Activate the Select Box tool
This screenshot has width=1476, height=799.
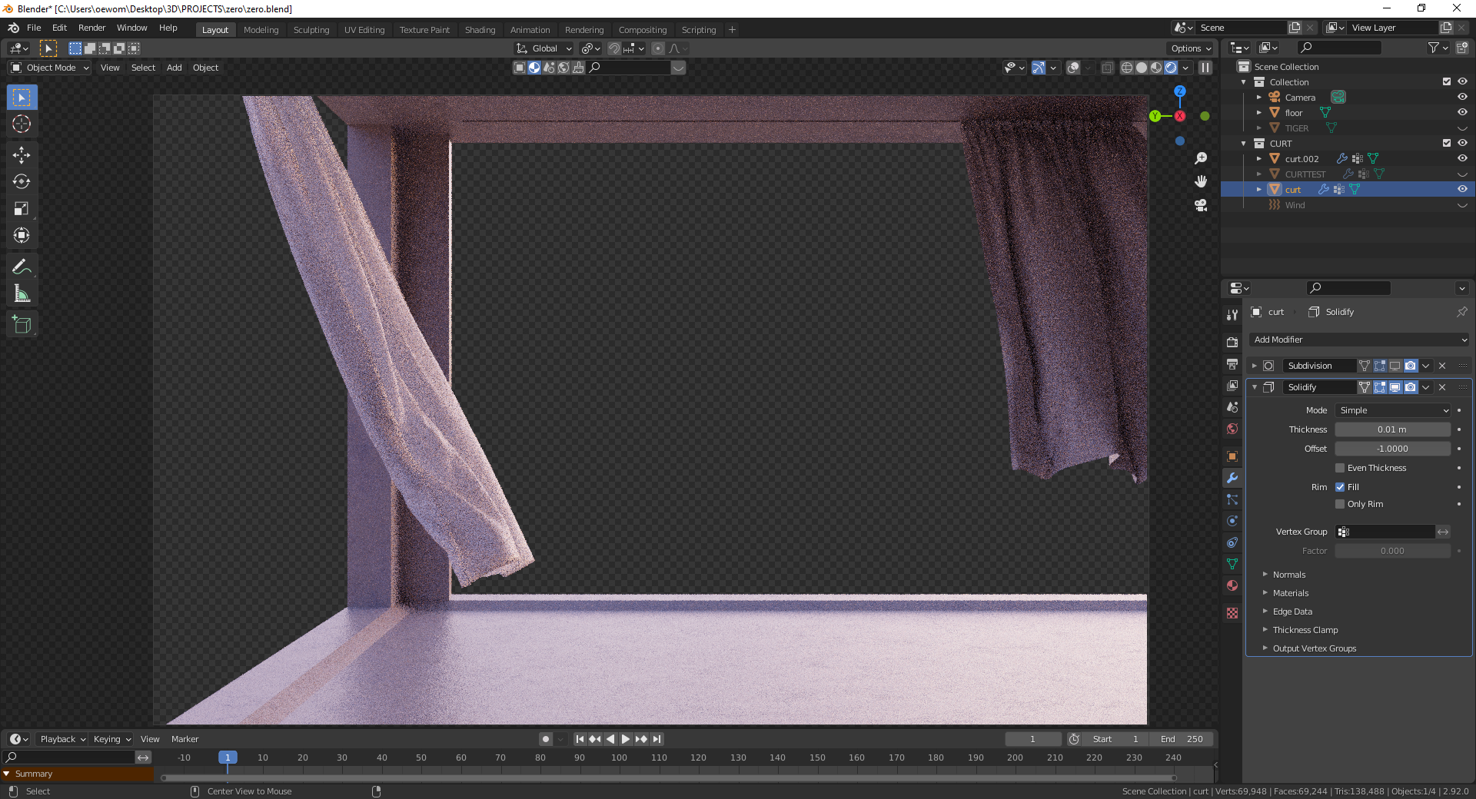[x=22, y=98]
